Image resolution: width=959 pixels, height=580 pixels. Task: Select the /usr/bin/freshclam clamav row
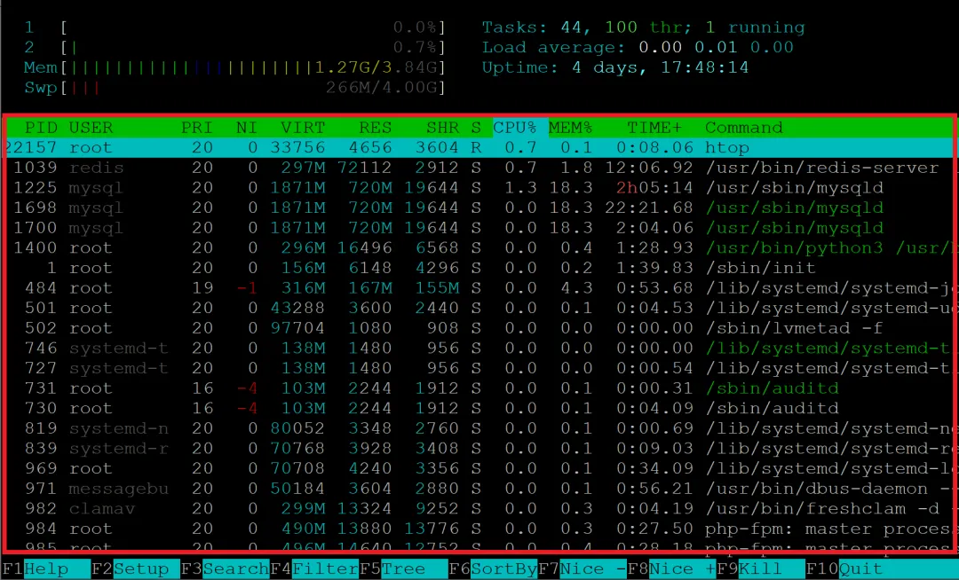(479, 508)
